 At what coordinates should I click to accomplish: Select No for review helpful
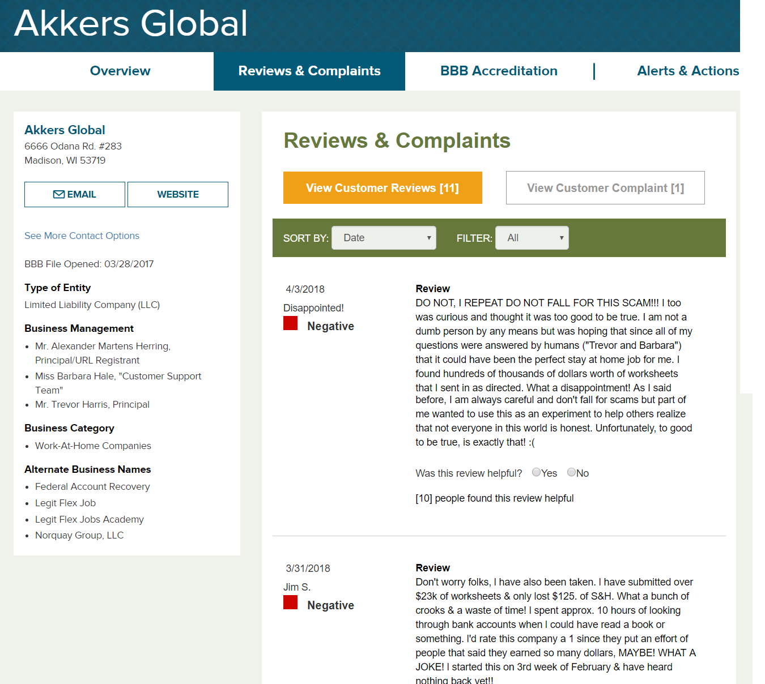pos(571,472)
